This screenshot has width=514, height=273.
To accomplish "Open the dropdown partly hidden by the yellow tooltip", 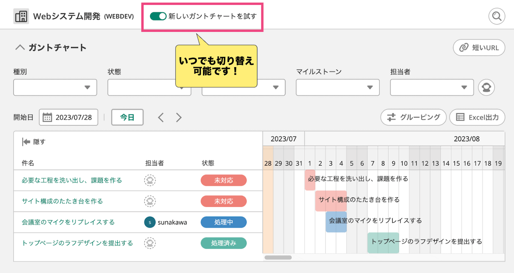I will point(243,87).
